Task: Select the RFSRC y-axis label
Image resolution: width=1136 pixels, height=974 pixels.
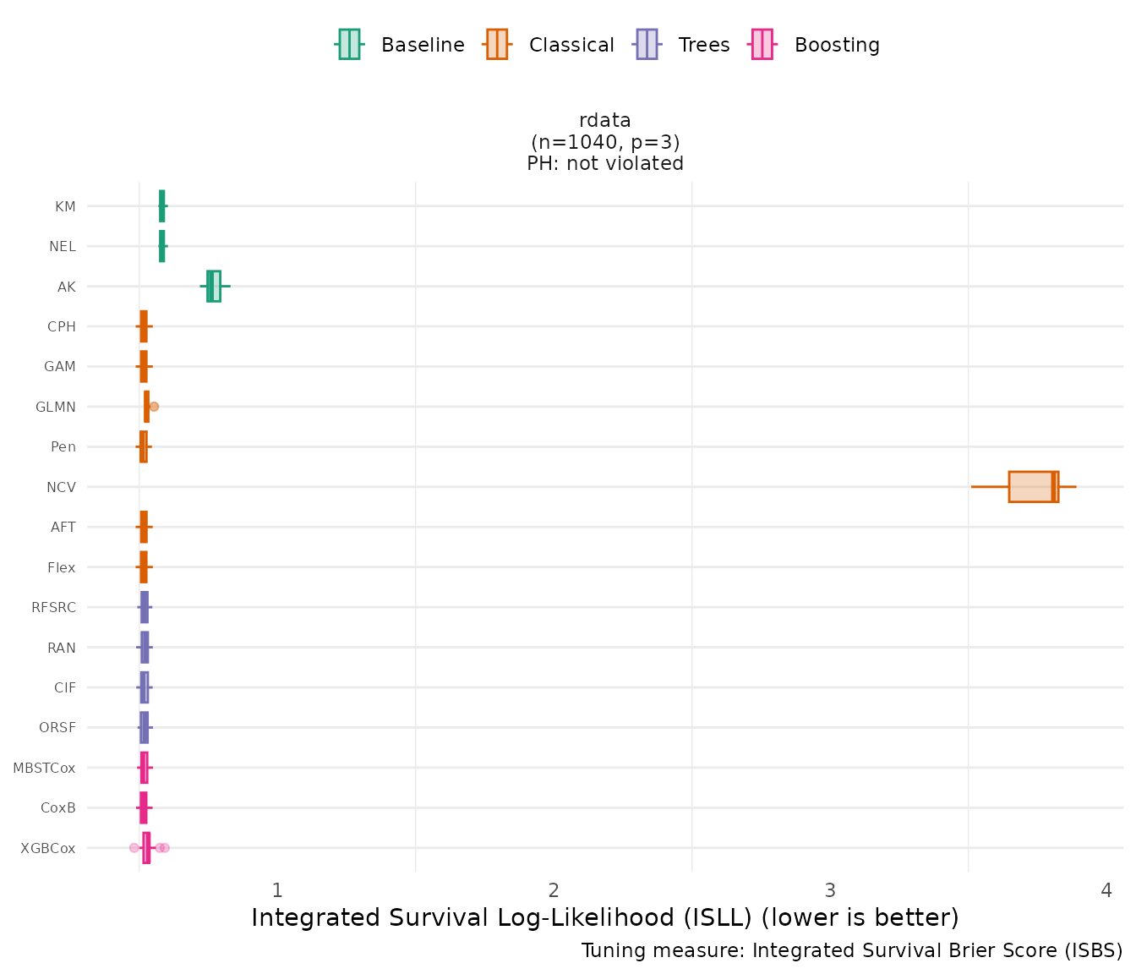Action: 53,607
